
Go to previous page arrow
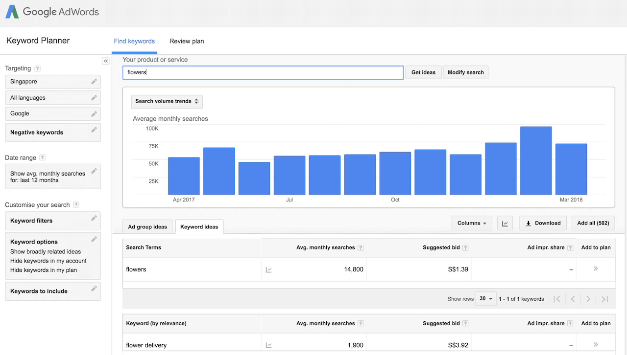pos(573,299)
